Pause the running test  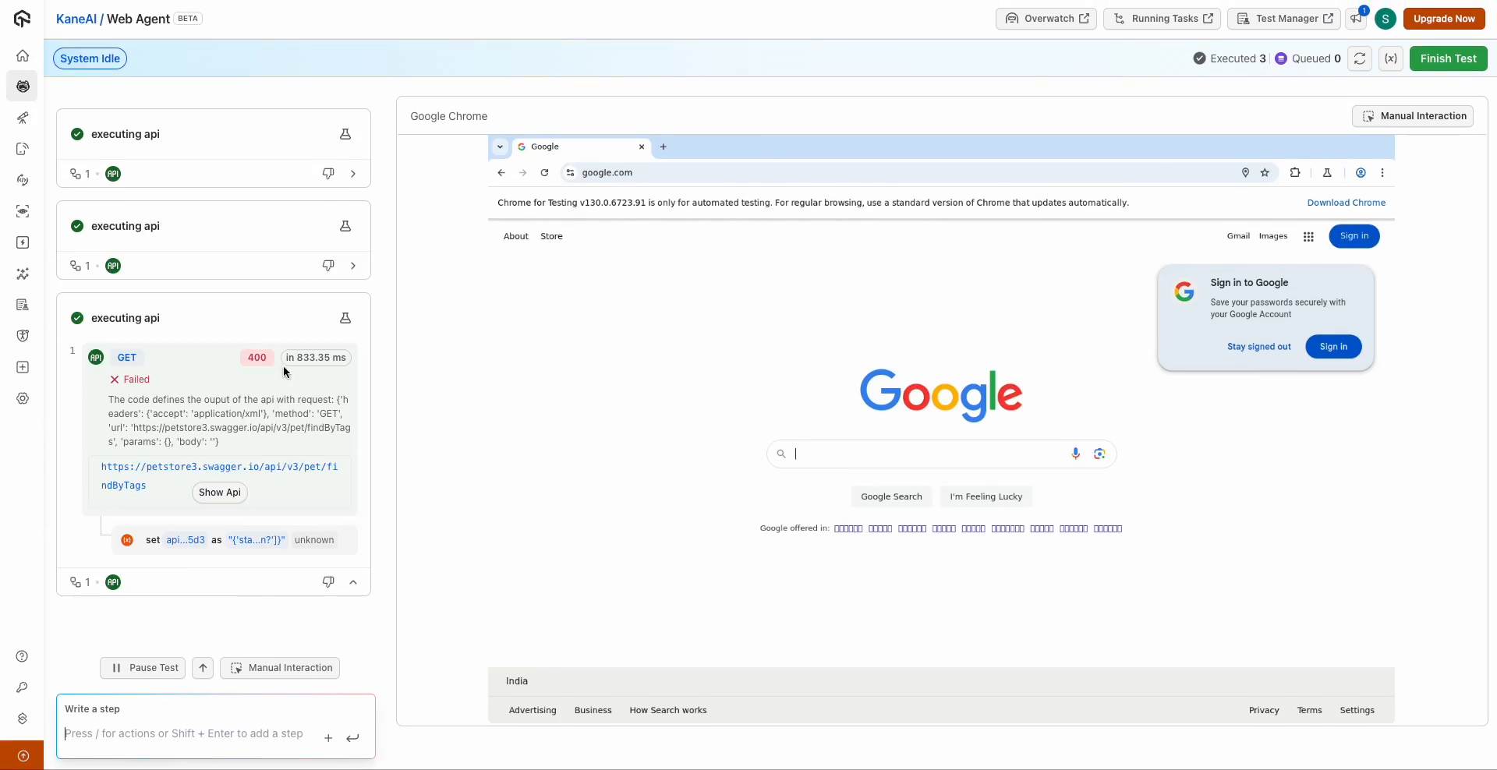click(x=142, y=668)
